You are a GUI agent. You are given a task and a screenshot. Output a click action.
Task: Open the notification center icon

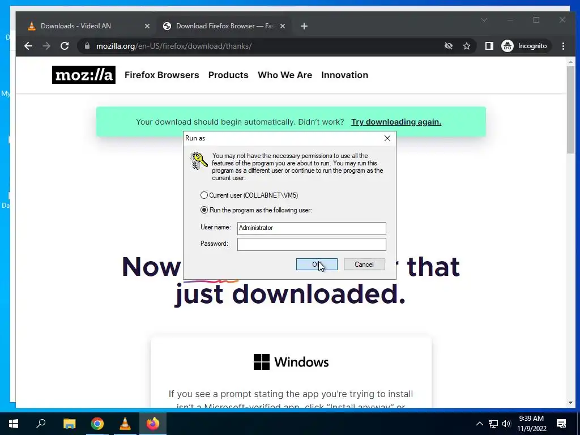click(x=561, y=424)
